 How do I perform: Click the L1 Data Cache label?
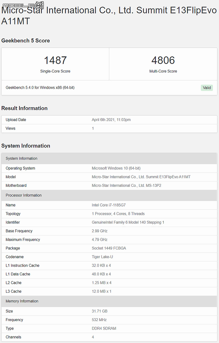[x=18, y=274]
